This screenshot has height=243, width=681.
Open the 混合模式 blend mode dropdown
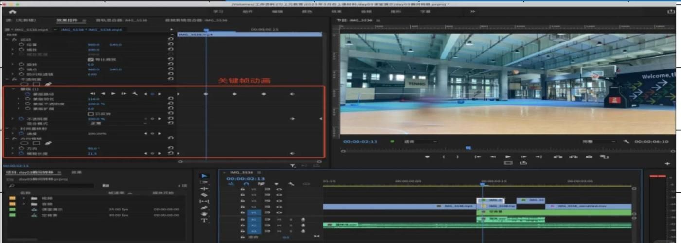117,123
